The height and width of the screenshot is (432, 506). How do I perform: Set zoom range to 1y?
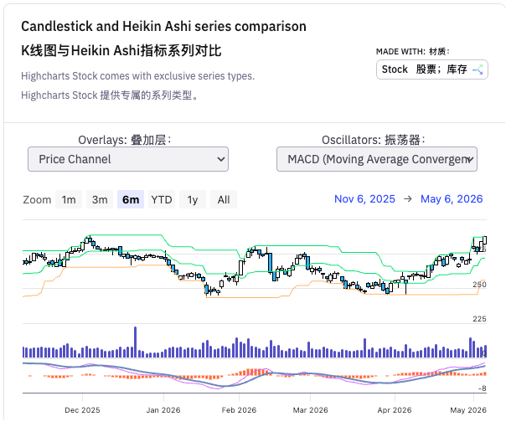point(193,199)
